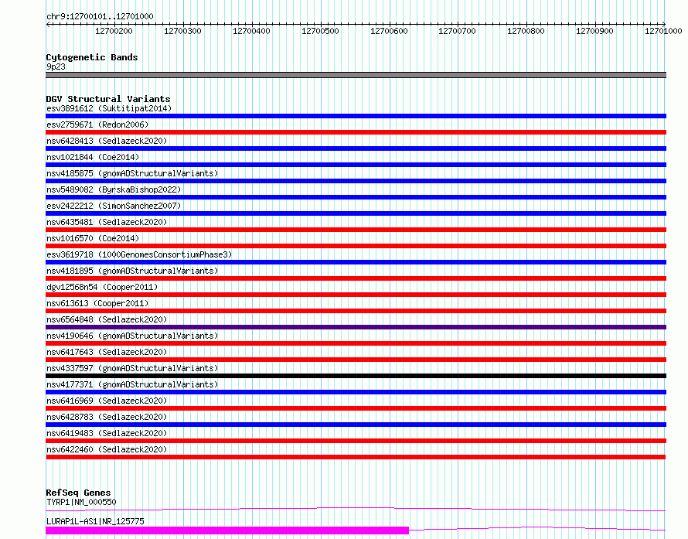Image resolution: width=688 pixels, height=539 pixels.
Task: Click the nsv6419483 (Sedlazeck2020) label
Action: (x=107, y=433)
